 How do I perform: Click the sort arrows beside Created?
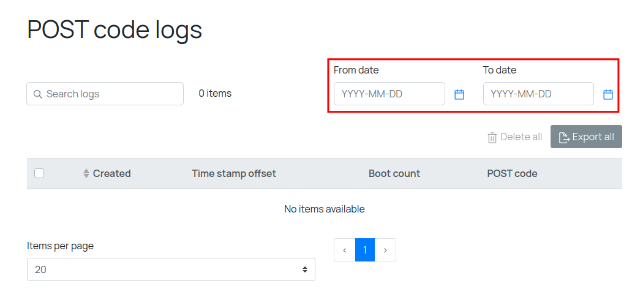pos(86,174)
